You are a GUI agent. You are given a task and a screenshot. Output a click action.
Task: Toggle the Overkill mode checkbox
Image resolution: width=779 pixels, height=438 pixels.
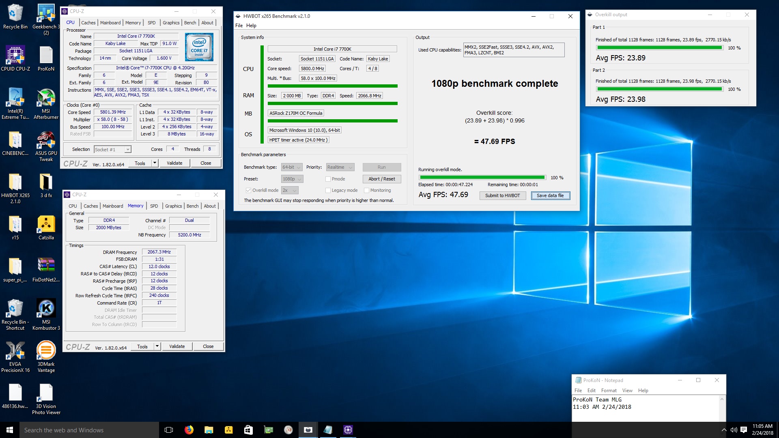248,190
